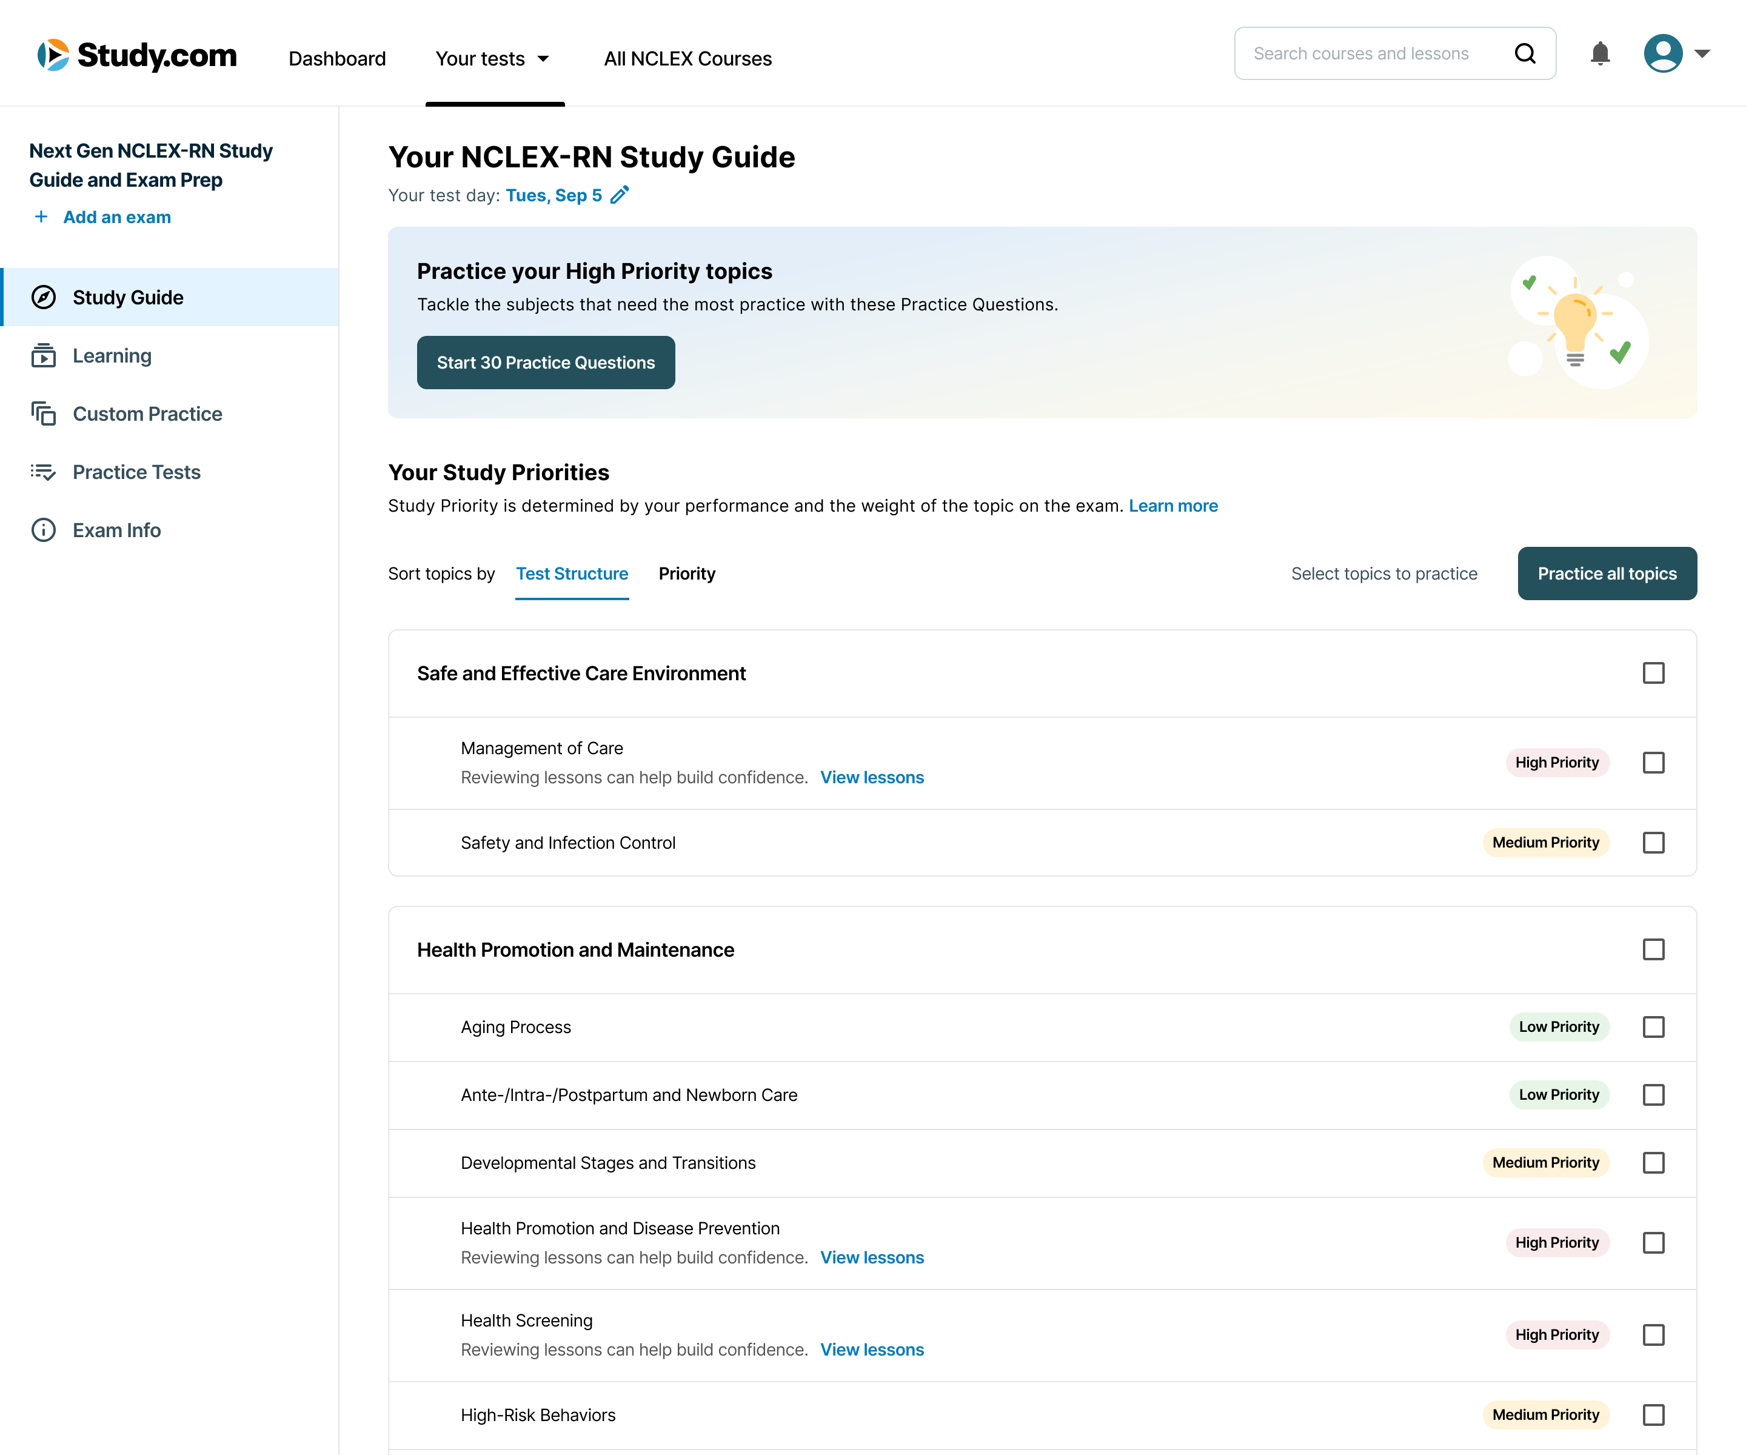Click the pencil icon to edit test day
1746x1455 pixels.
click(x=620, y=195)
